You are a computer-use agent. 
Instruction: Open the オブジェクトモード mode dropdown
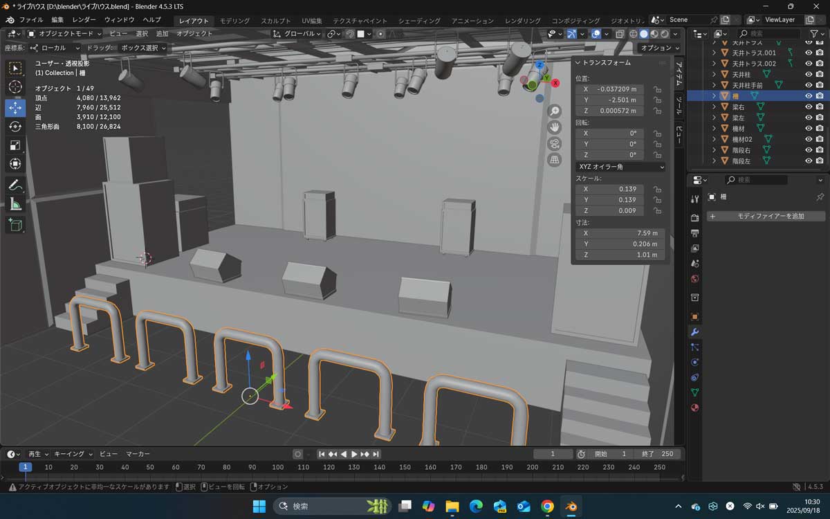64,33
